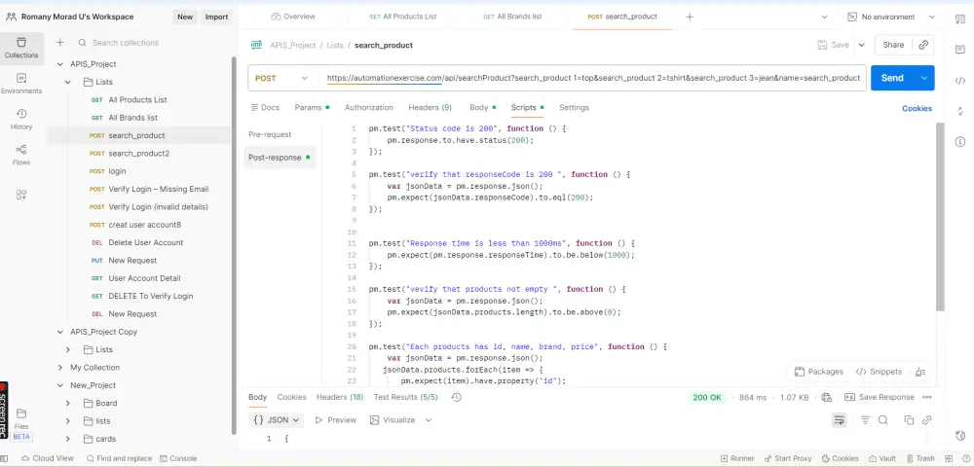The height and width of the screenshot is (467, 974).
Task: Open the HTTP method POST dropdown
Action: click(x=281, y=78)
